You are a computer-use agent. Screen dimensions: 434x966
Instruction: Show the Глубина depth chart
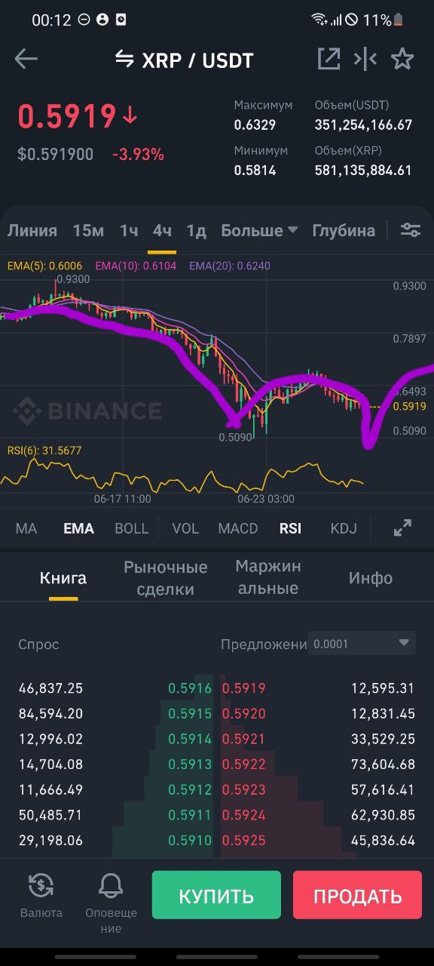coord(344,231)
